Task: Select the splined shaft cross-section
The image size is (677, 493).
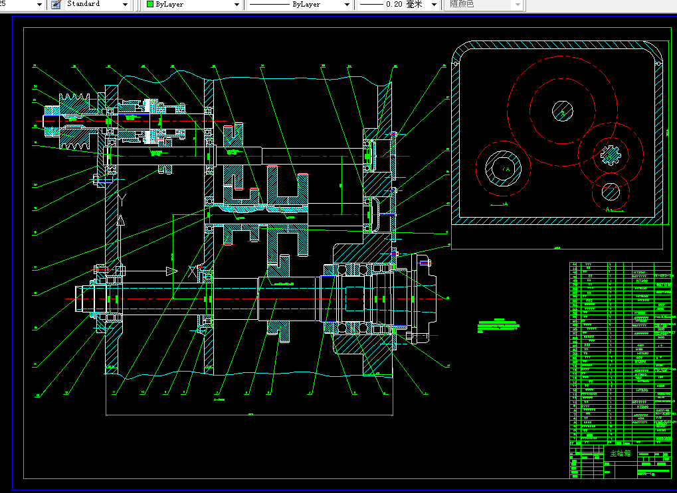Action: 610,156
